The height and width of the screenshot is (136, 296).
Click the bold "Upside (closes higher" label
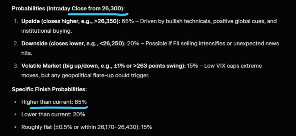[x=46, y=22]
